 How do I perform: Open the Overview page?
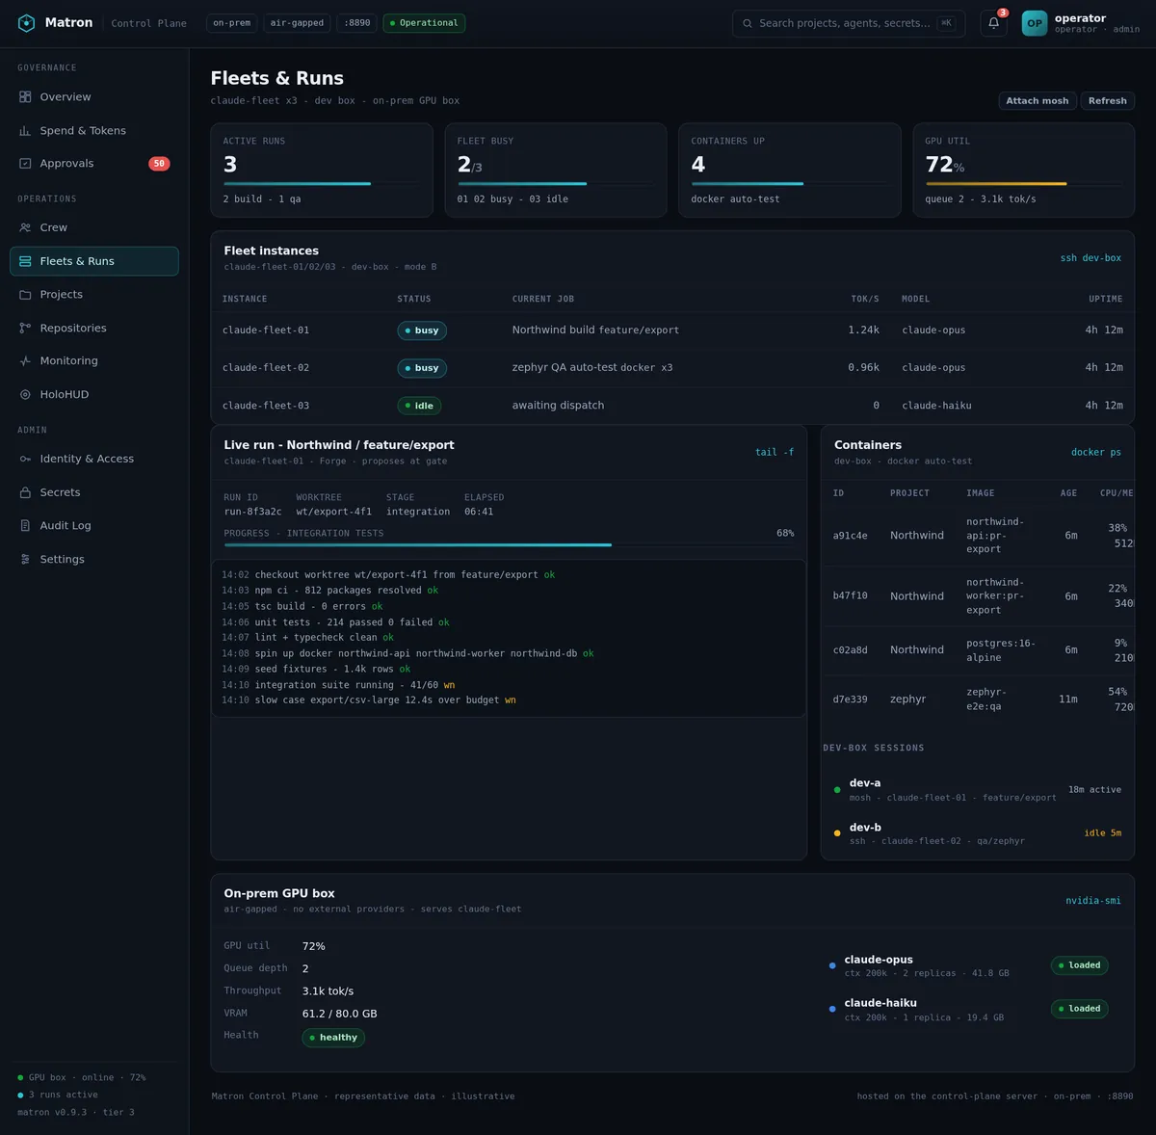point(94,97)
